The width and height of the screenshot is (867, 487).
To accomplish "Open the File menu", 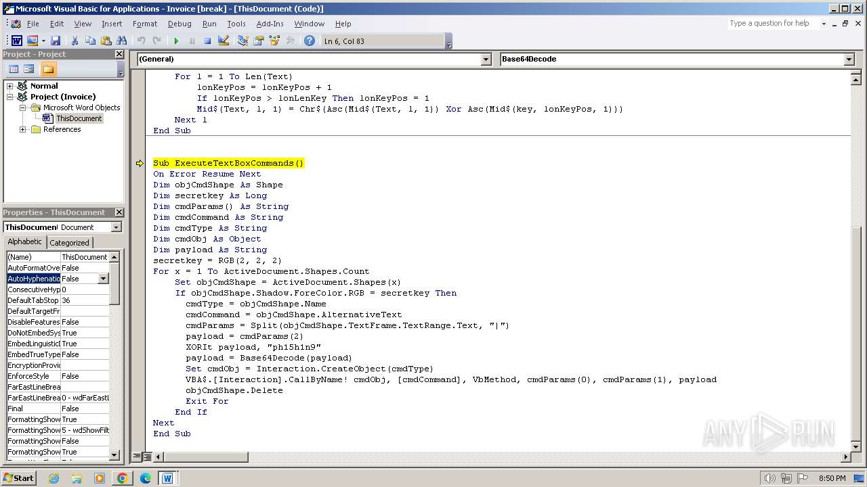I will pos(33,24).
